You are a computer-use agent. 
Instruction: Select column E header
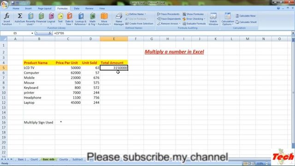click(114, 39)
